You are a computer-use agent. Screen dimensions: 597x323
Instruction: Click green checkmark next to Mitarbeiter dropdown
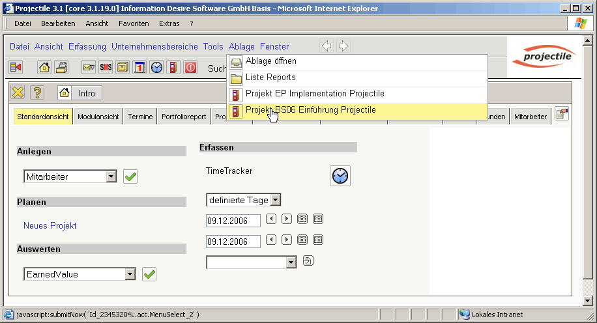pyautogui.click(x=130, y=176)
